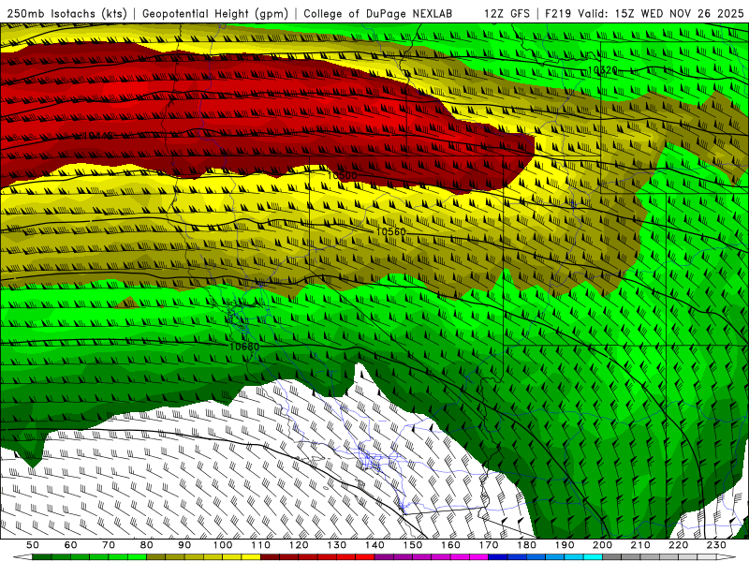
Task: Click the 170 kt legend value
Action: click(x=489, y=545)
